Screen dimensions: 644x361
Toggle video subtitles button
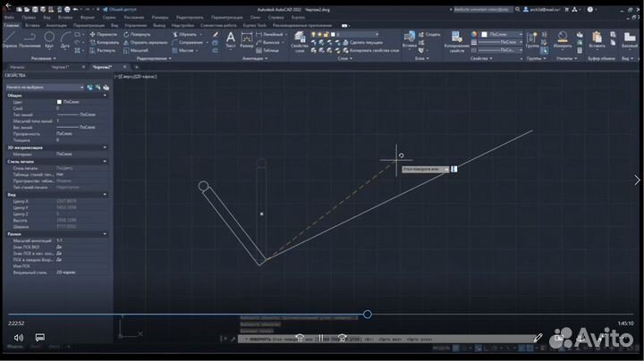40,338
